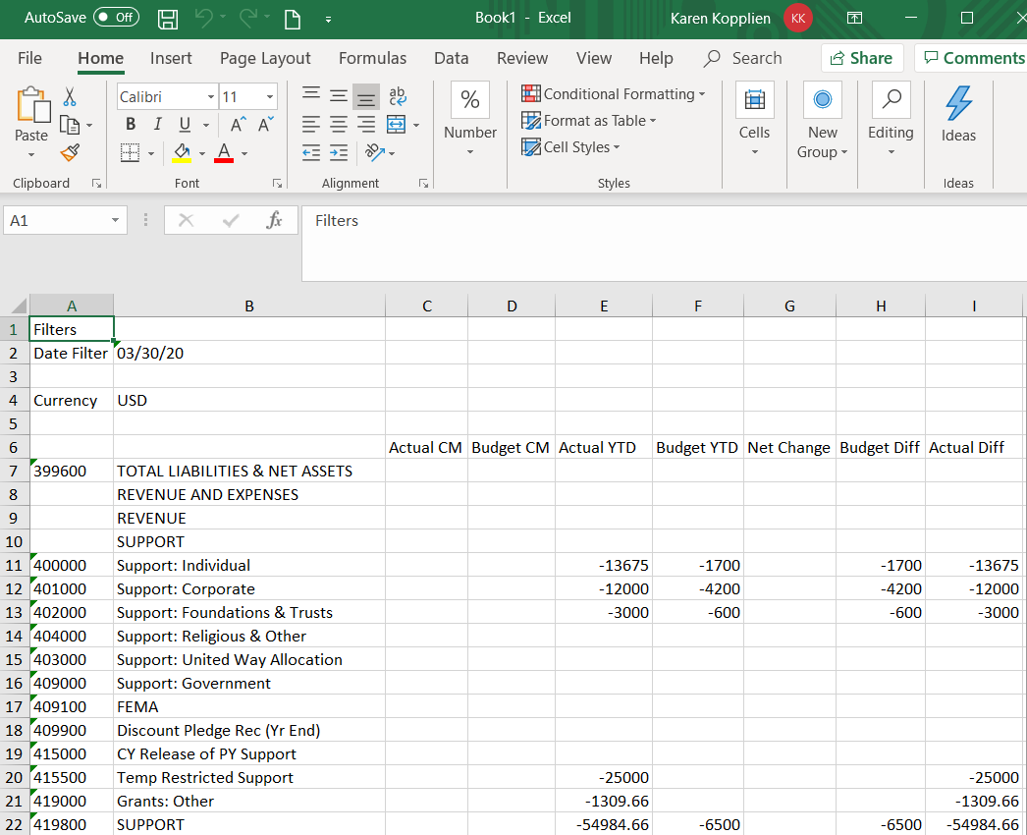Click the Fill Color bucket icon
This screenshot has height=835, width=1027.
point(182,152)
